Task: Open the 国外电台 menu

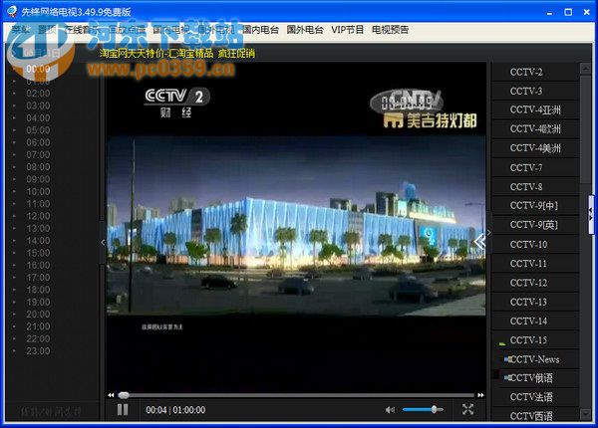Action: pos(305,29)
